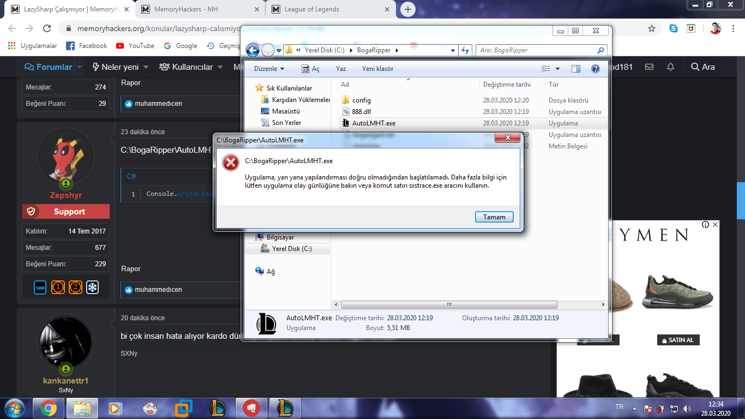
Task: Open the Facebook bookmark
Action: (x=86, y=46)
